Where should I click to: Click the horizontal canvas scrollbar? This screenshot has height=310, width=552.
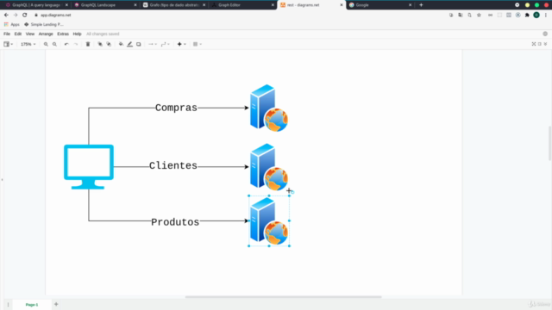283,297
